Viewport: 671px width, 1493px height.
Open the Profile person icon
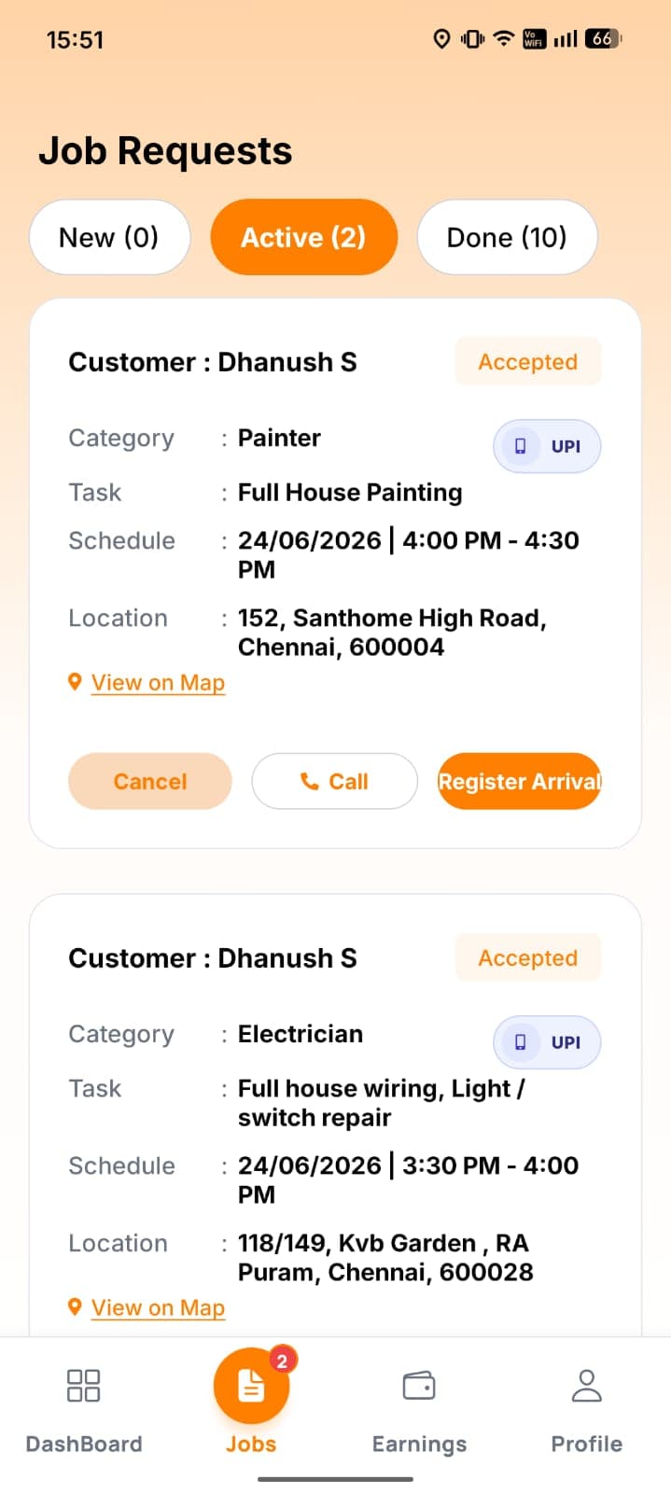point(586,1385)
